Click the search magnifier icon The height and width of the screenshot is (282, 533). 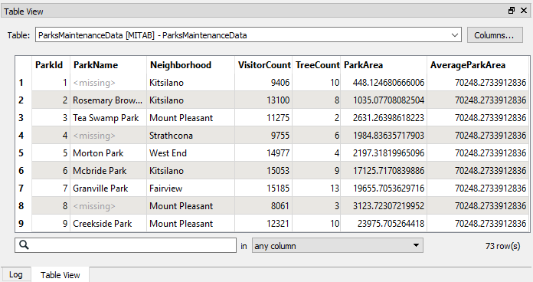point(25,245)
